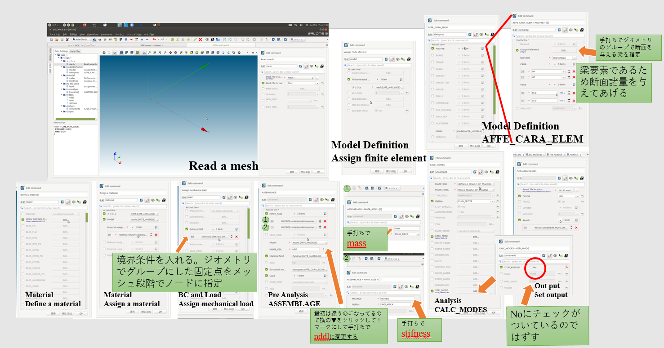664x348 pixels.
Task: Open the SECTION RECTANGLE dropdown
Action: (x=564, y=58)
